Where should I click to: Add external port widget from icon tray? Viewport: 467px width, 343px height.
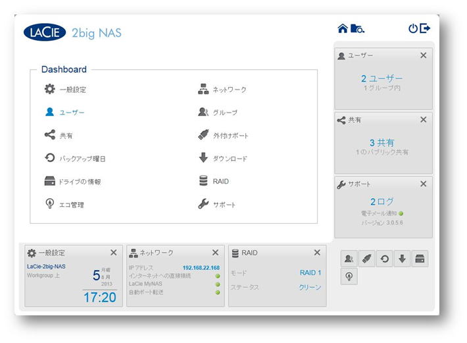(x=366, y=259)
